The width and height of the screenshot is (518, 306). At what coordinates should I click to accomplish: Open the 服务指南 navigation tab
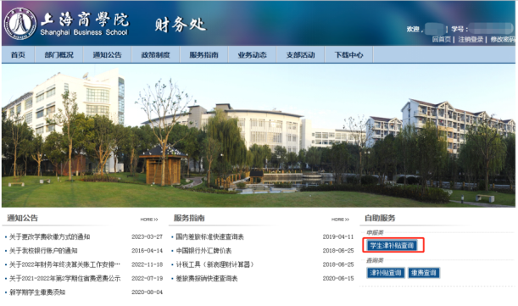click(x=203, y=54)
